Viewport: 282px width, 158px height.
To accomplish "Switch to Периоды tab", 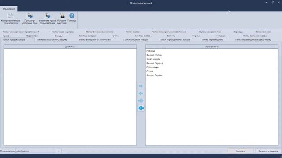I will click(x=238, y=32).
